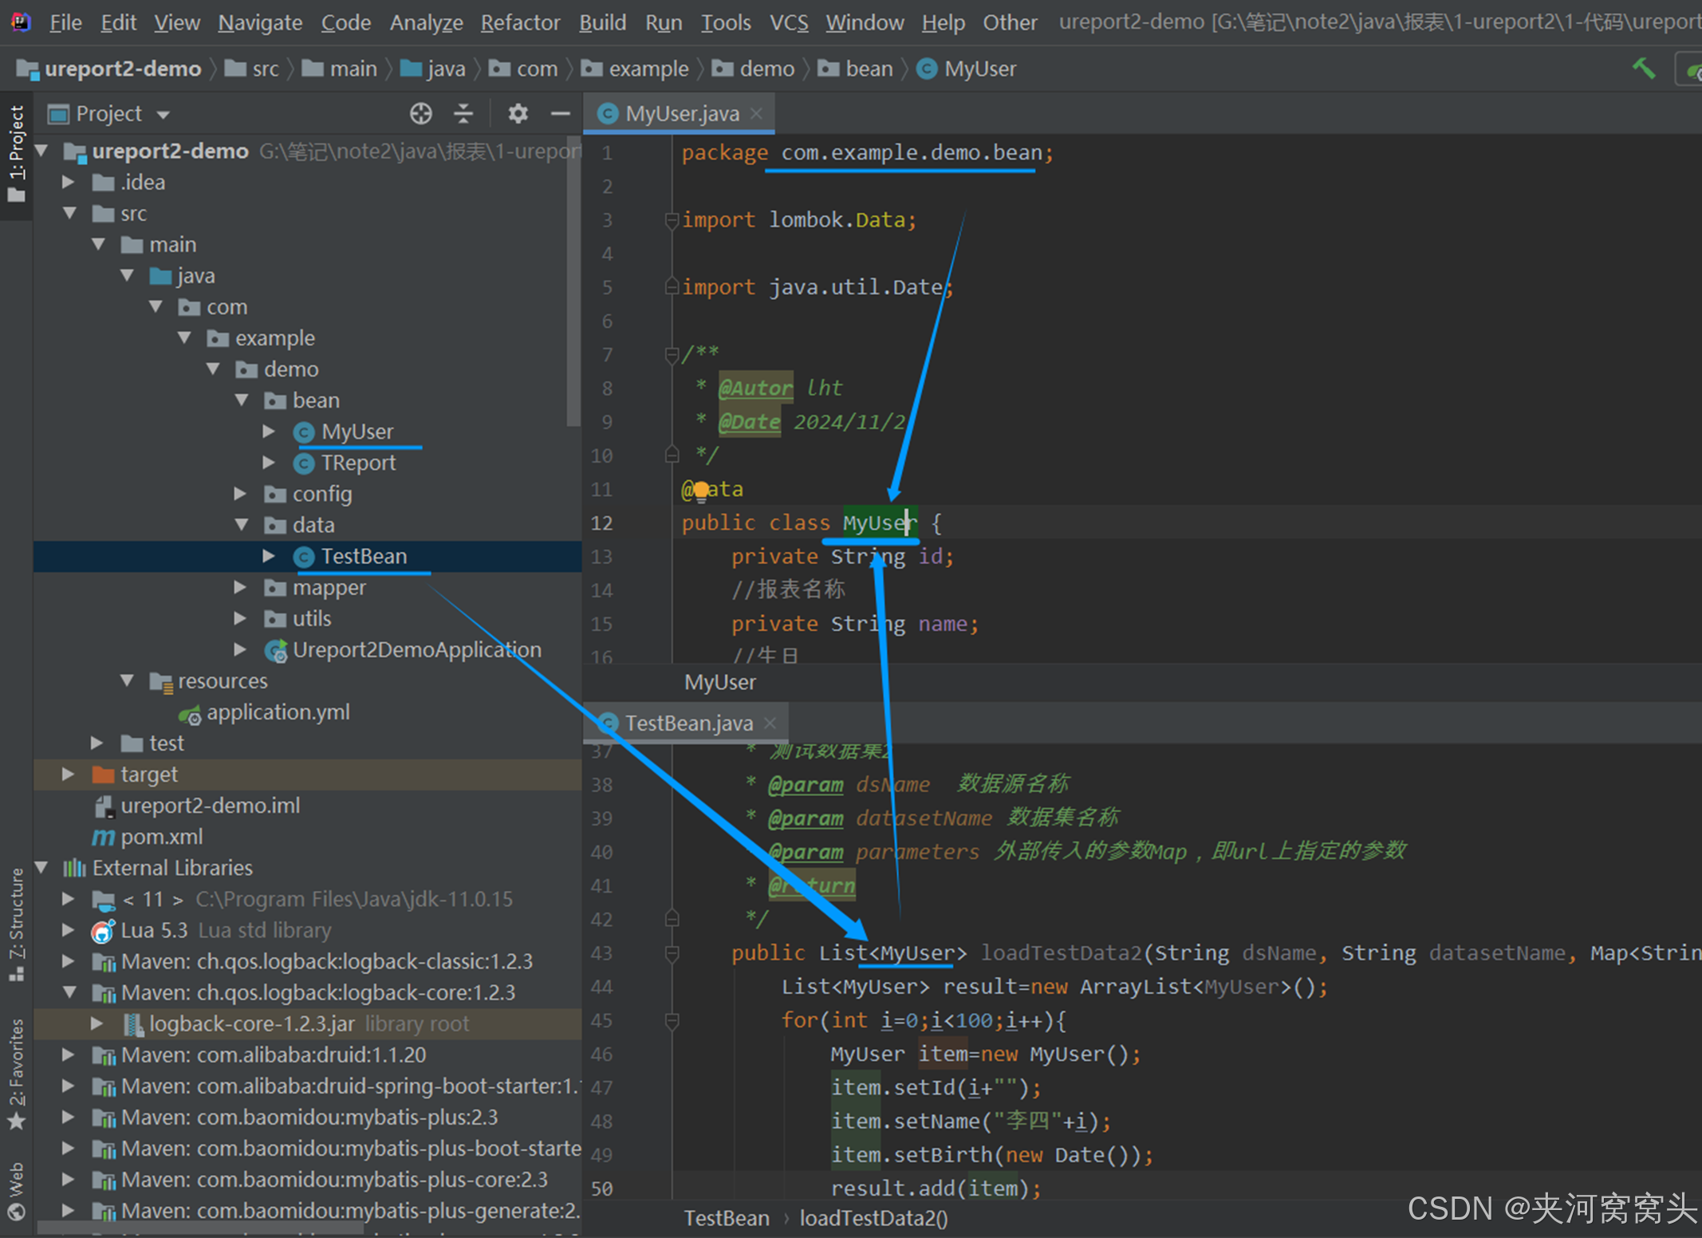Expand the target folder
Viewport: 1702px width, 1238px height.
(69, 775)
